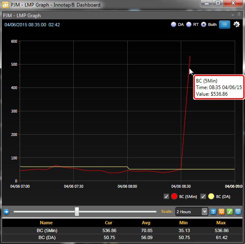Click the 56.09 average value cell

pyautogui.click(x=147, y=237)
